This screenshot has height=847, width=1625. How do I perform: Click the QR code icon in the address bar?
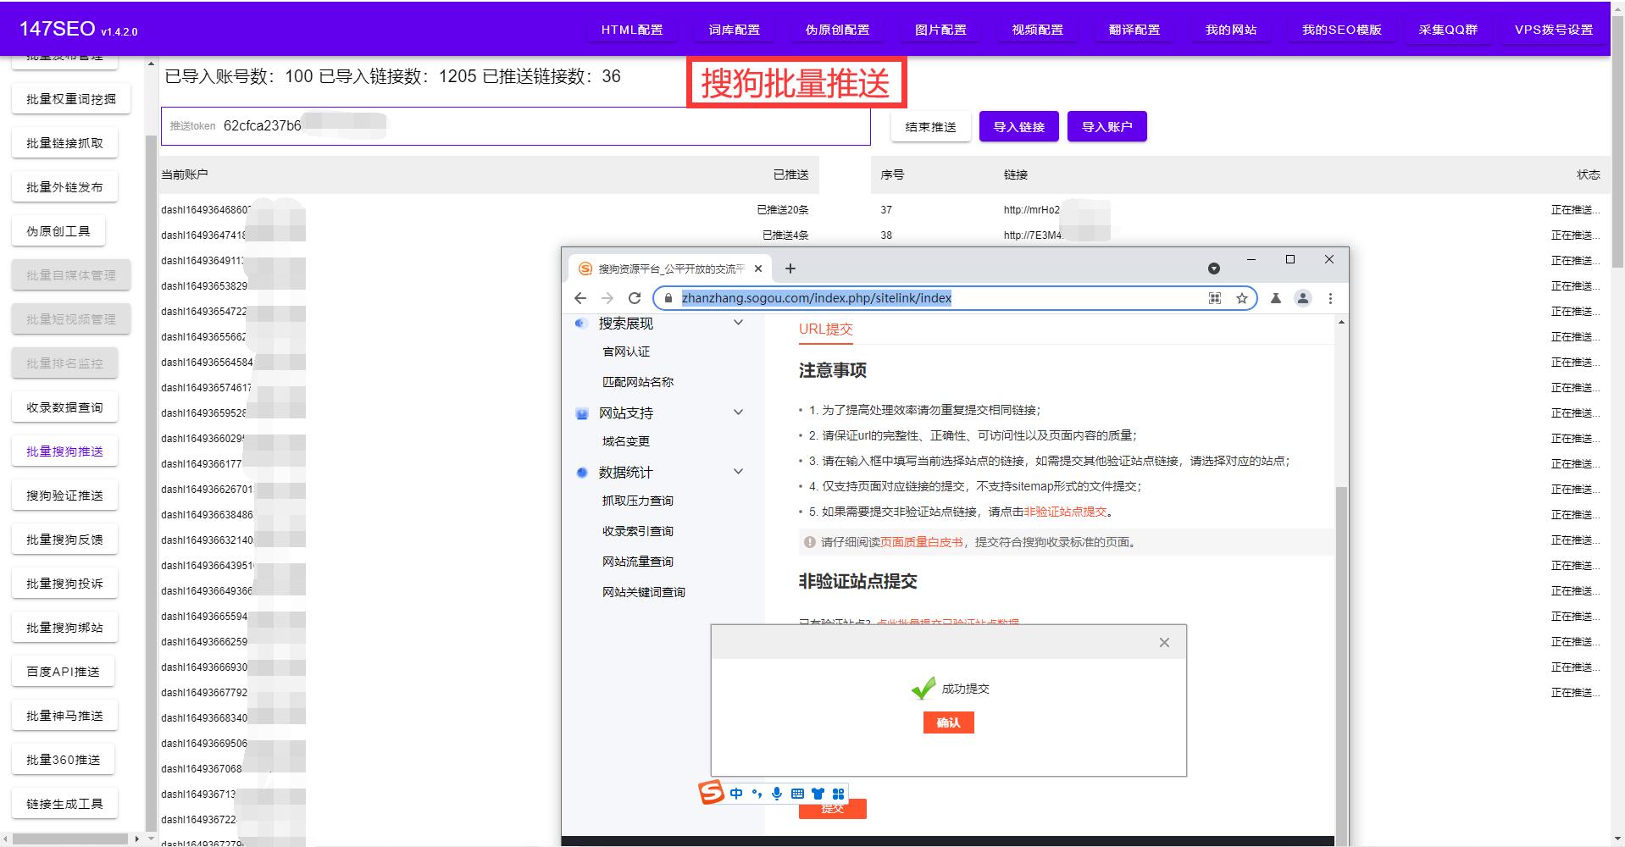click(1214, 298)
